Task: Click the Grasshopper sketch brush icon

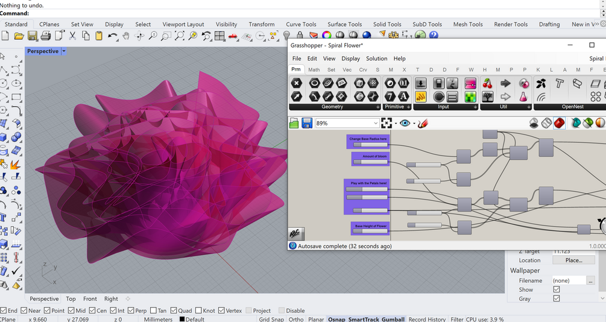Action: [423, 123]
